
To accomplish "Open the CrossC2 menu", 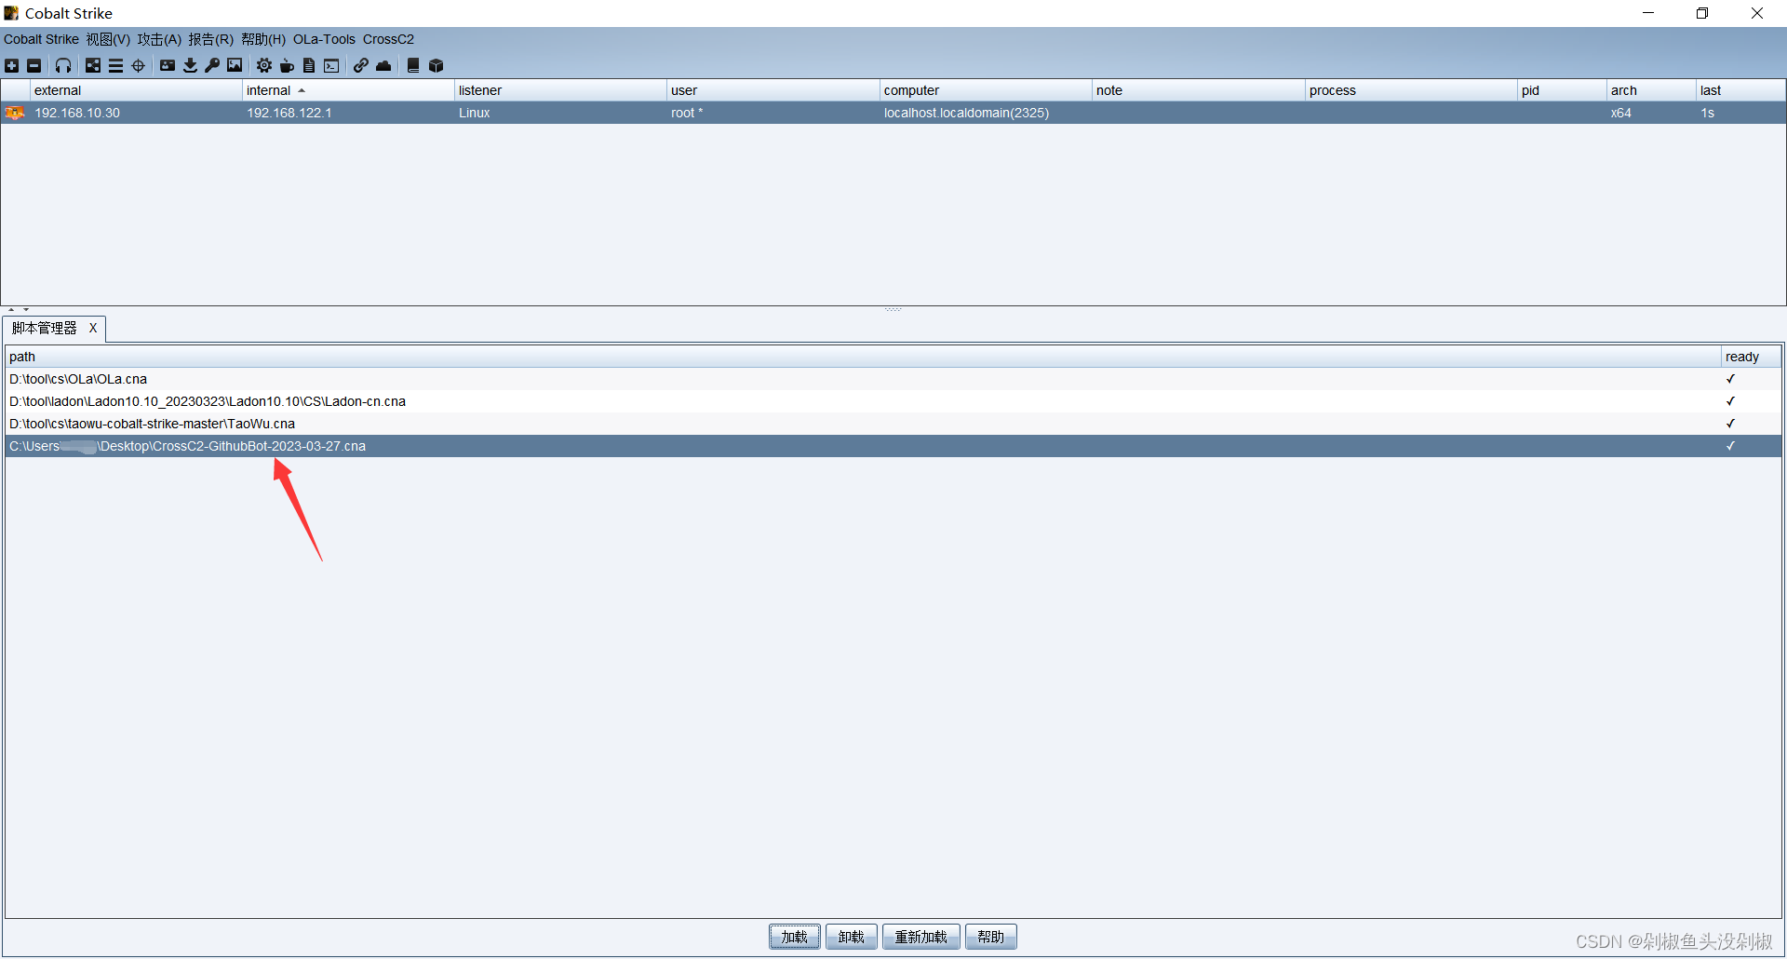I will click(388, 39).
